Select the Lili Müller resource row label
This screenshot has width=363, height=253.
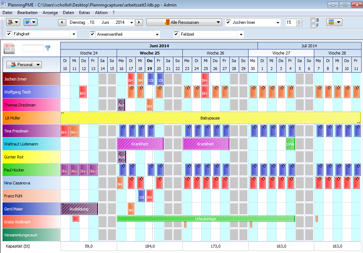(x=30, y=118)
